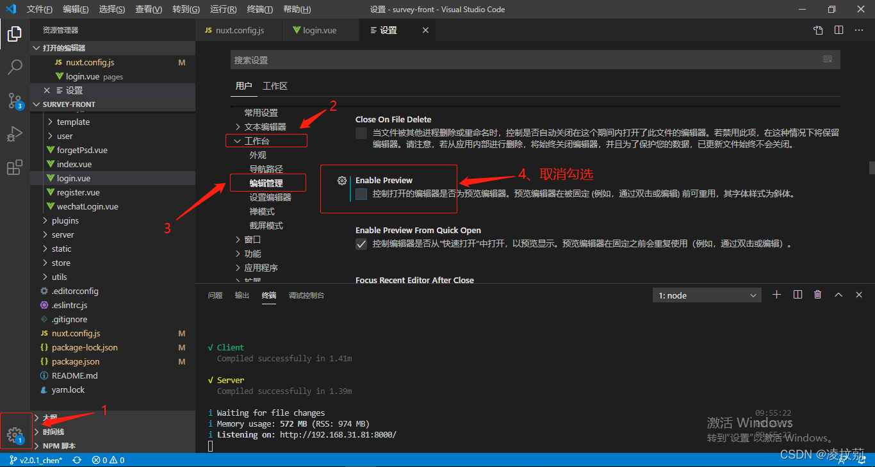The width and height of the screenshot is (875, 467).
Task: Close the terminal panel
Action: pos(859,295)
